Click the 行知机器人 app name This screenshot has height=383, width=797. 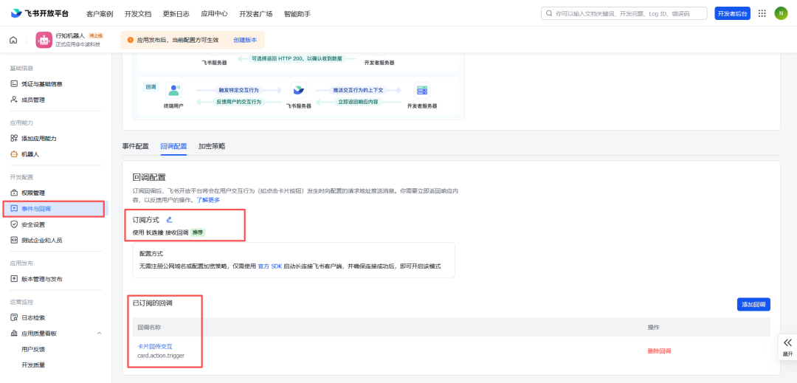(x=70, y=35)
